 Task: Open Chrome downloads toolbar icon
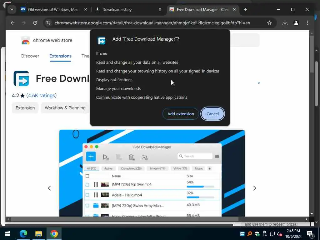click(x=285, y=23)
